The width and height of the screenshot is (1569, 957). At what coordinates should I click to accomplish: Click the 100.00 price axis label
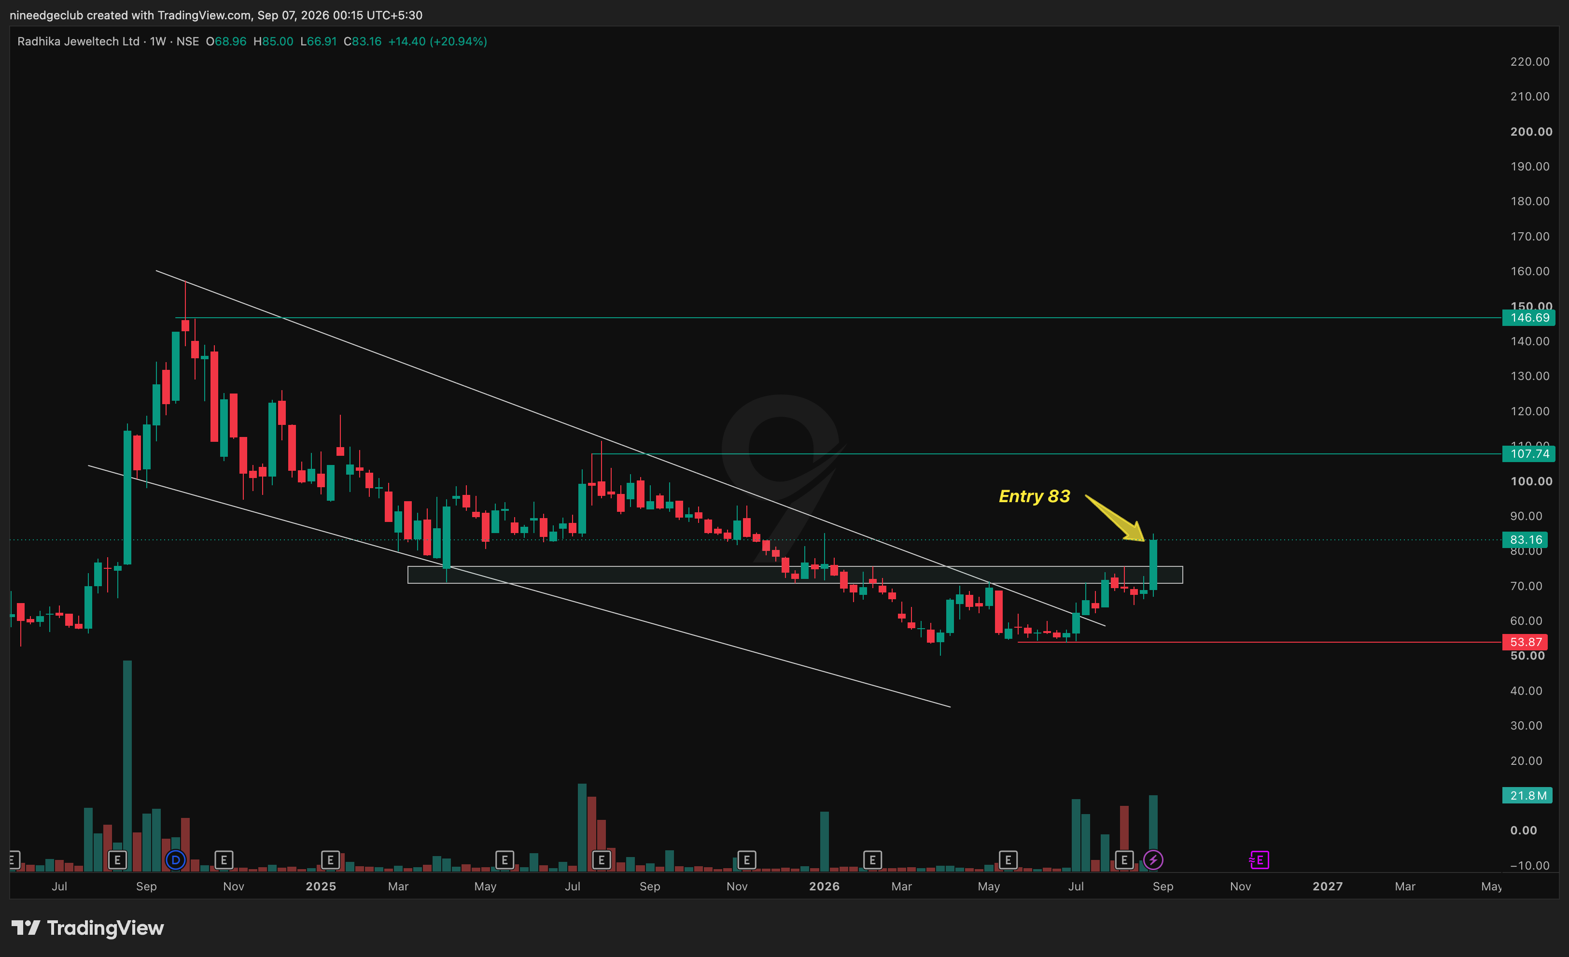(x=1531, y=481)
